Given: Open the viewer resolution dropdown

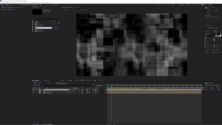Looking at the screenshot, I should point(71,80).
